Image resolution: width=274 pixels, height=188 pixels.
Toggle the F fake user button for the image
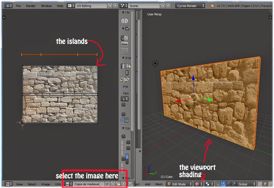tap(107, 184)
